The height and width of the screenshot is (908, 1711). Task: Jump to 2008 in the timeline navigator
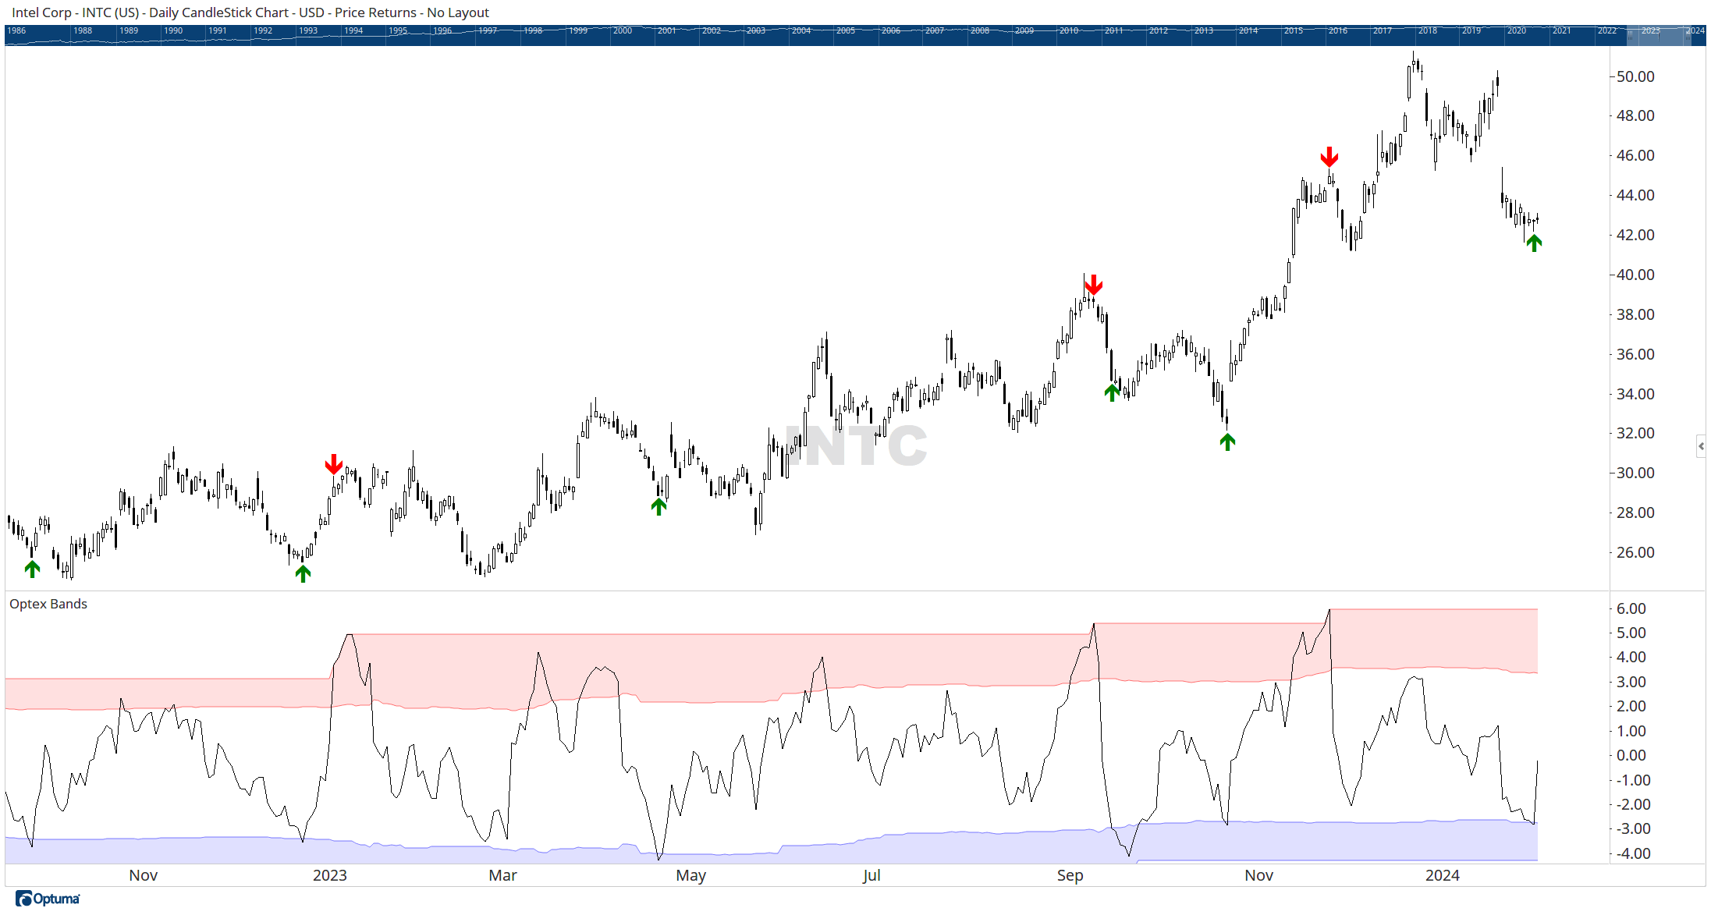pos(980,30)
